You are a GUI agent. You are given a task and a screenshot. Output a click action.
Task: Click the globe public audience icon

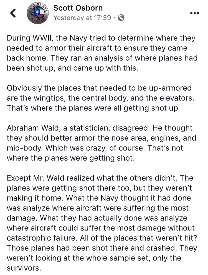121,17
